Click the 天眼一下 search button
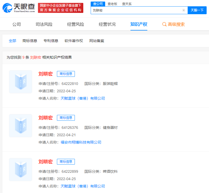This screenshot has height=193, width=209. [x=197, y=10]
